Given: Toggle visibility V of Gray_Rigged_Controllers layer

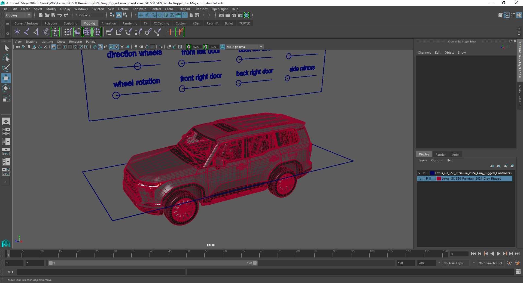Looking at the screenshot, I should pyautogui.click(x=419, y=173).
